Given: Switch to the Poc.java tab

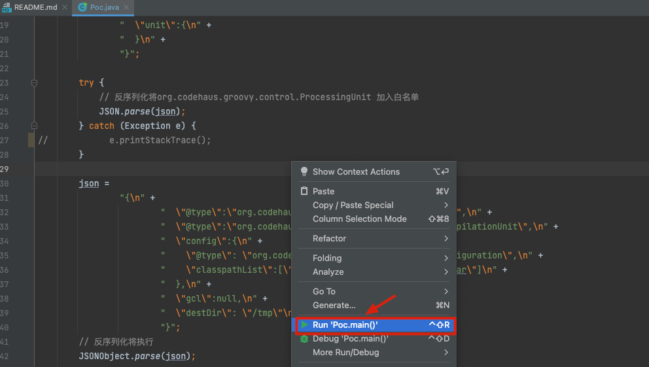Looking at the screenshot, I should click(x=104, y=7).
